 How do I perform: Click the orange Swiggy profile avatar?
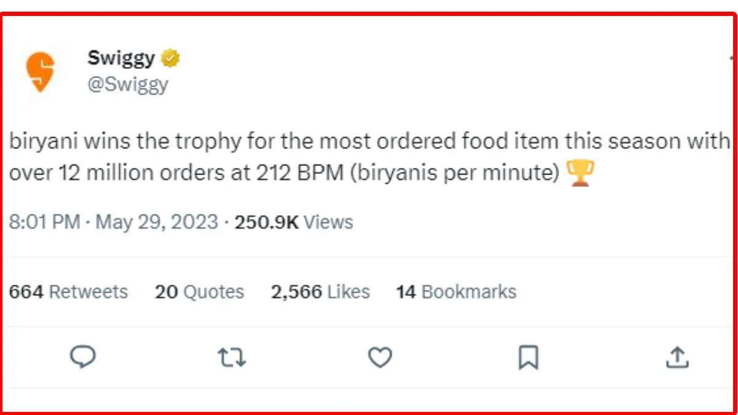[40, 71]
